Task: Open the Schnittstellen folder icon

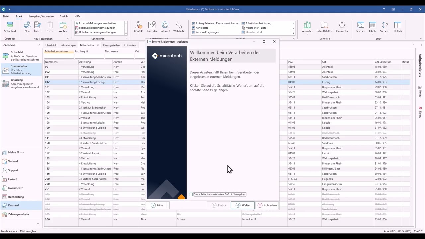Action: pyautogui.click(x=324, y=27)
